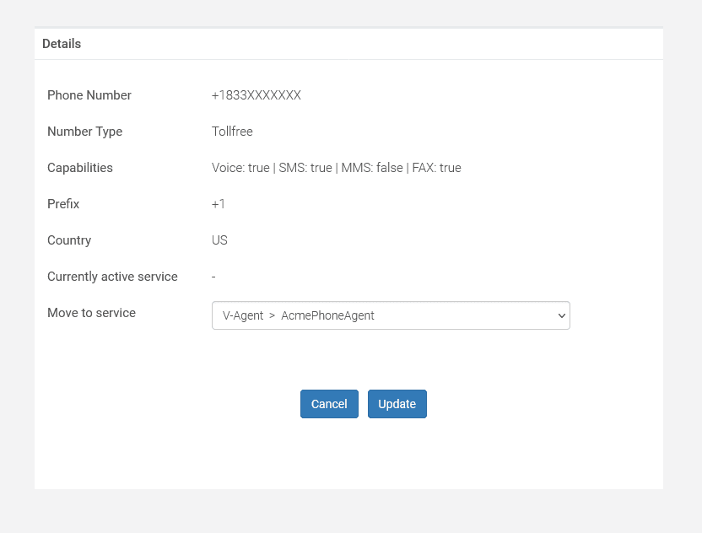702x533 pixels.
Task: Click the +1 prefix value
Action: tap(218, 203)
